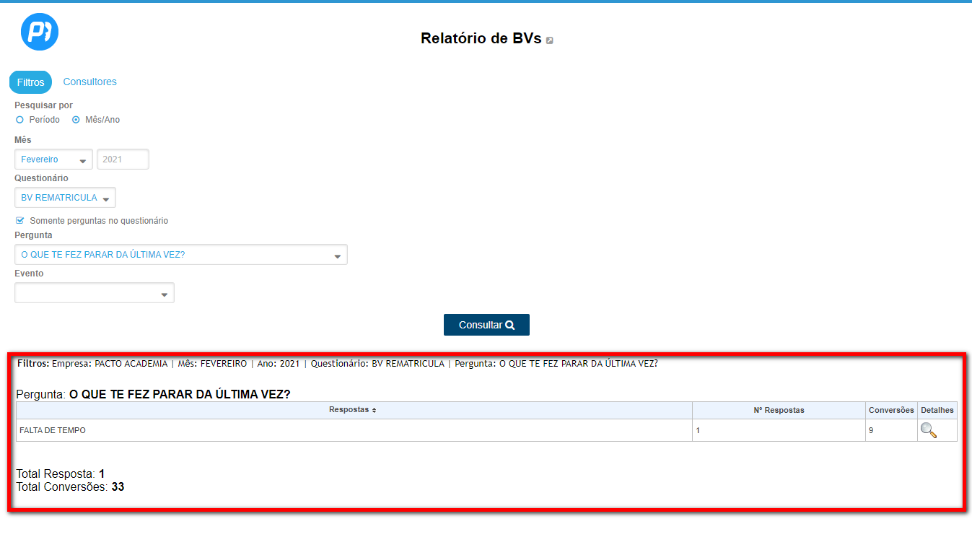This screenshot has width=972, height=550.
Task: Click the Nº Respostas column header
Action: point(779,410)
